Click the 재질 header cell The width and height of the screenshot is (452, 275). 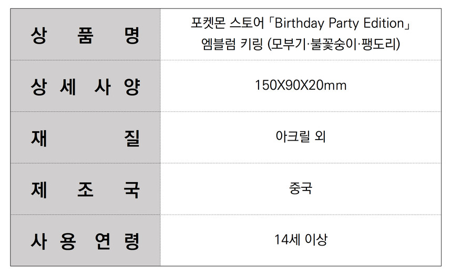pyautogui.click(x=85, y=137)
